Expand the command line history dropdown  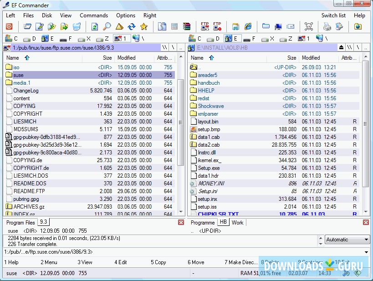tap(367, 252)
